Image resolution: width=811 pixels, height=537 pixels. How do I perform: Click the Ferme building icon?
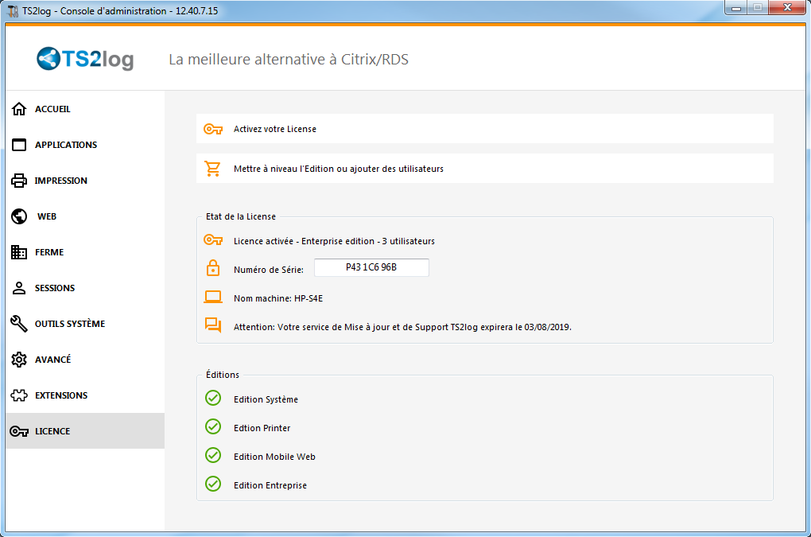tap(19, 252)
